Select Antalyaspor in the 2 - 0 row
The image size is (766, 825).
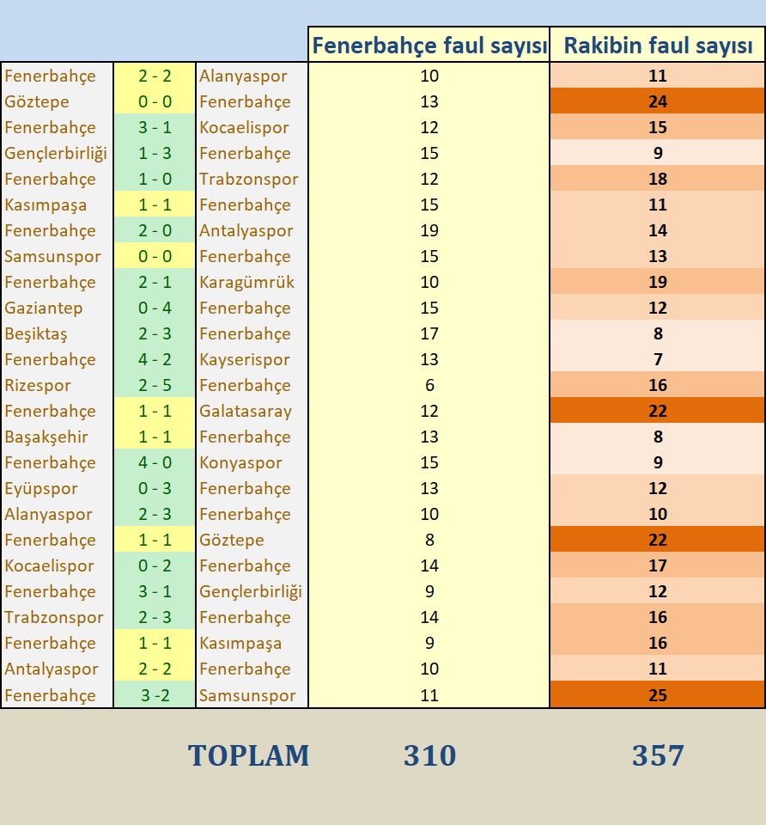(x=252, y=230)
